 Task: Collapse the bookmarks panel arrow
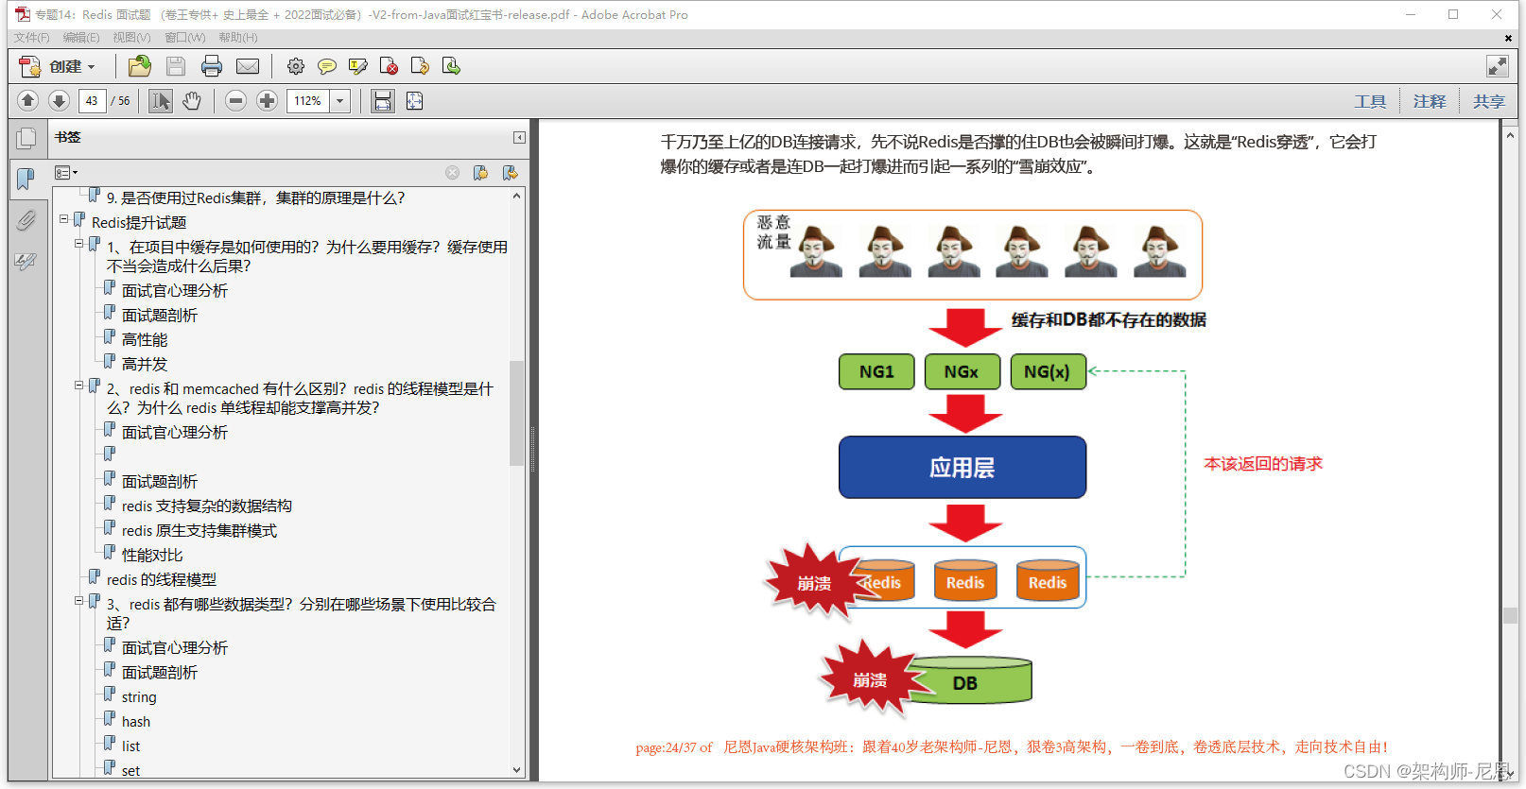click(519, 138)
